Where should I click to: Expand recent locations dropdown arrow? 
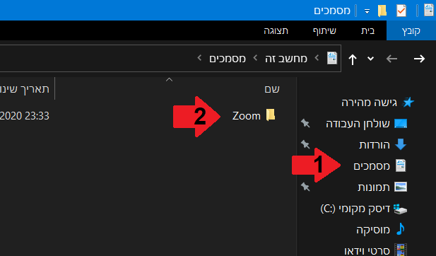[370, 59]
